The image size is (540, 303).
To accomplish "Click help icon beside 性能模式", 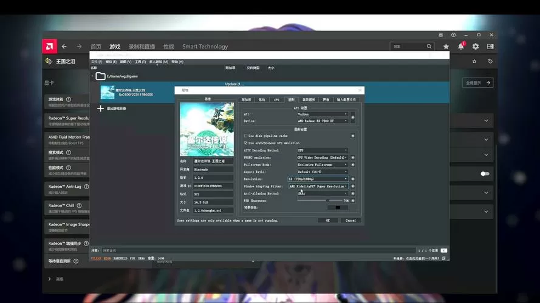I will 69,168.
